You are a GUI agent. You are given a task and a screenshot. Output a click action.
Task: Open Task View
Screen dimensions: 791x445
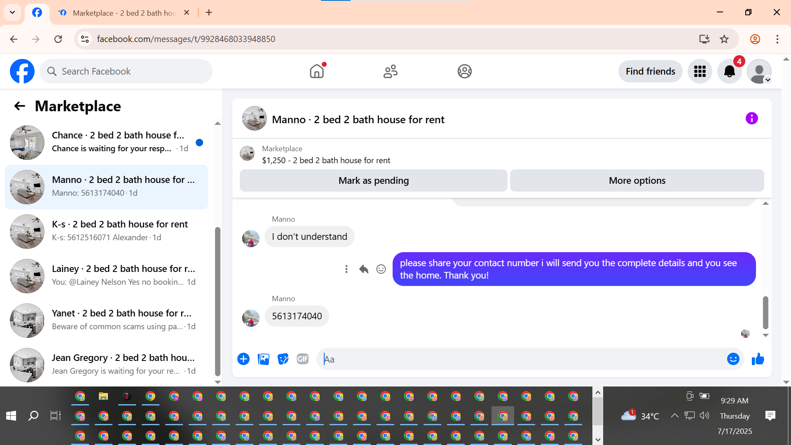pos(56,416)
